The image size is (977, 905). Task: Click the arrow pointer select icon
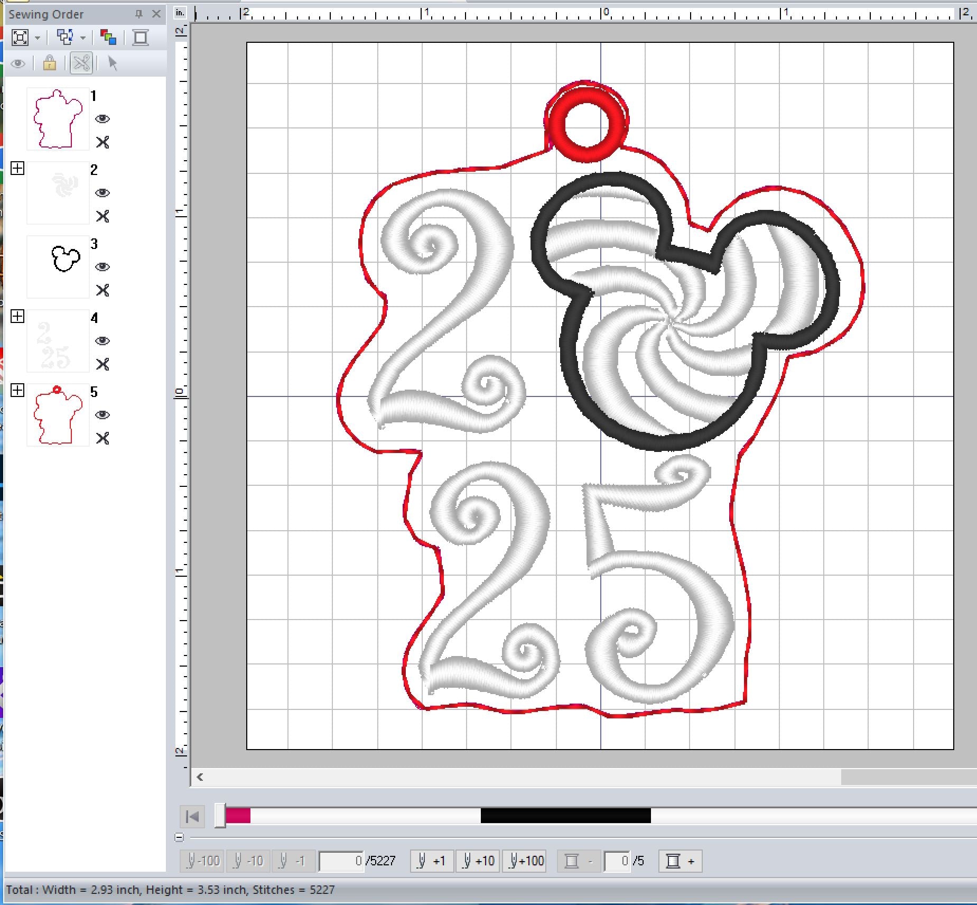coord(112,63)
